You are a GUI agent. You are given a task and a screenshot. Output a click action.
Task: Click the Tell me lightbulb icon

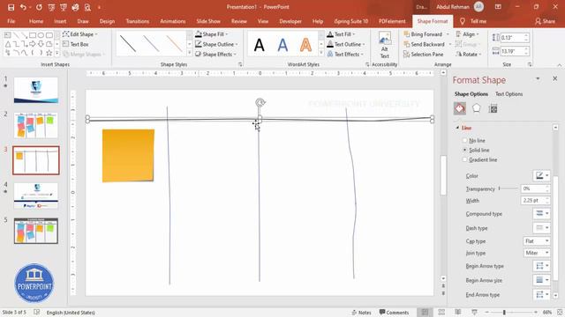point(463,21)
